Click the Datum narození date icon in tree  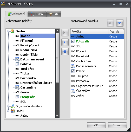click(x=17, y=59)
